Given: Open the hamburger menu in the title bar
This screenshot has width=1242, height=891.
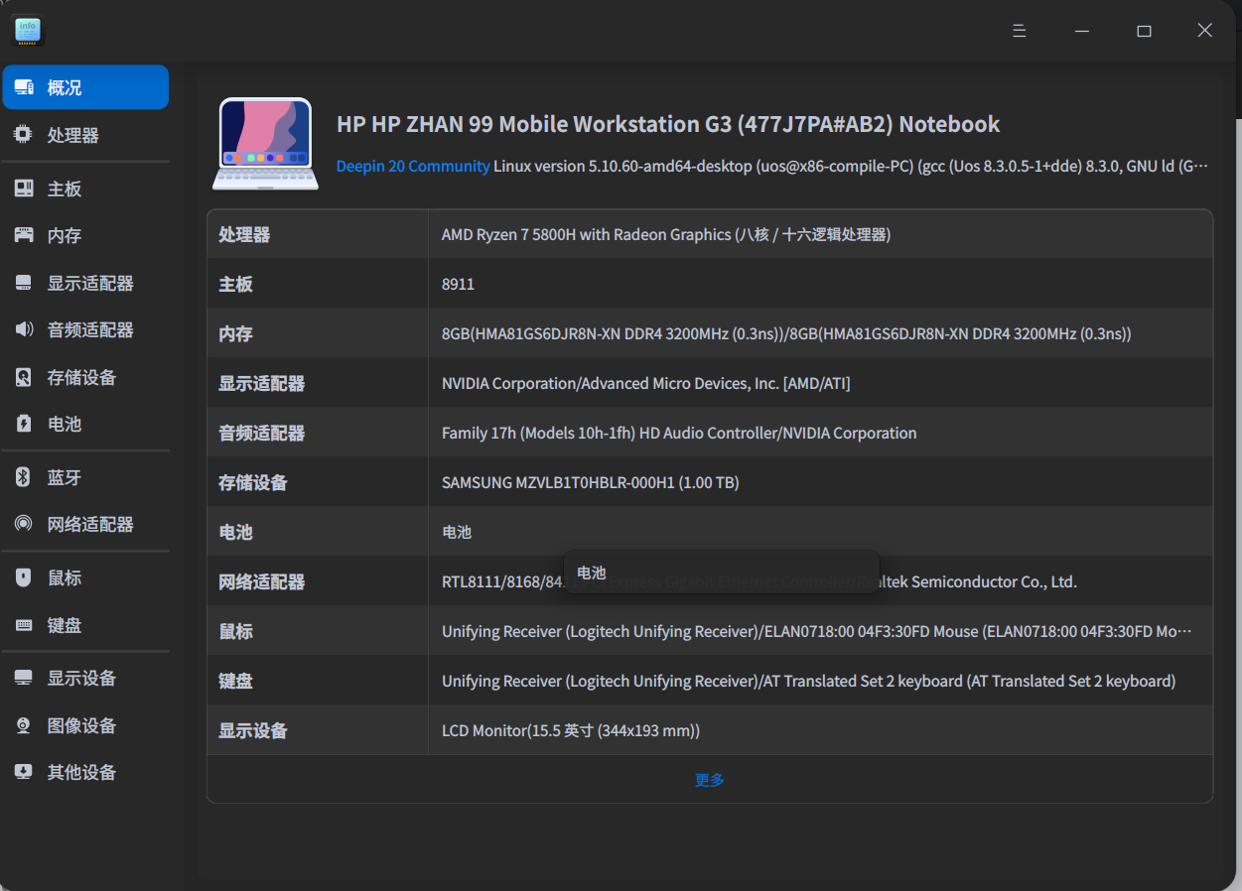Looking at the screenshot, I should coord(1019,31).
